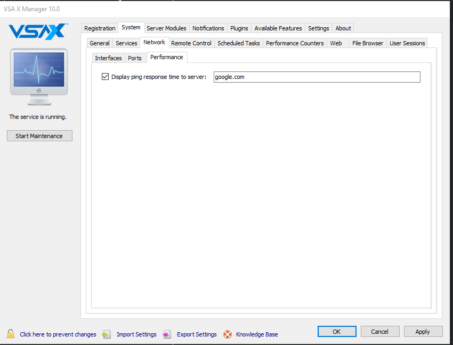Click the Knowledge Base lifebuoy icon

coord(228,334)
